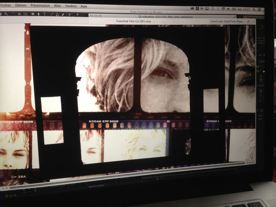Image resolution: width=276 pixels, height=207 pixels.
Task: Click the Wi-Fi status icon in menu bar
Action: point(223,9)
